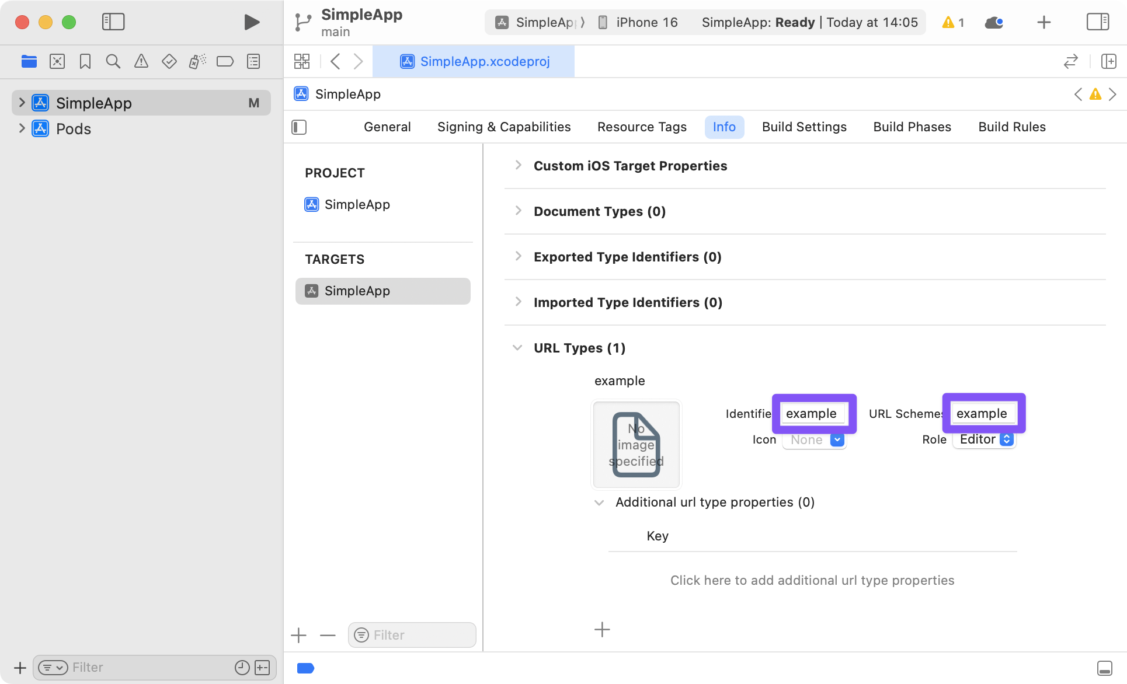Switch to the Build Settings tab
Screen dimensions: 1127x684
click(x=804, y=127)
